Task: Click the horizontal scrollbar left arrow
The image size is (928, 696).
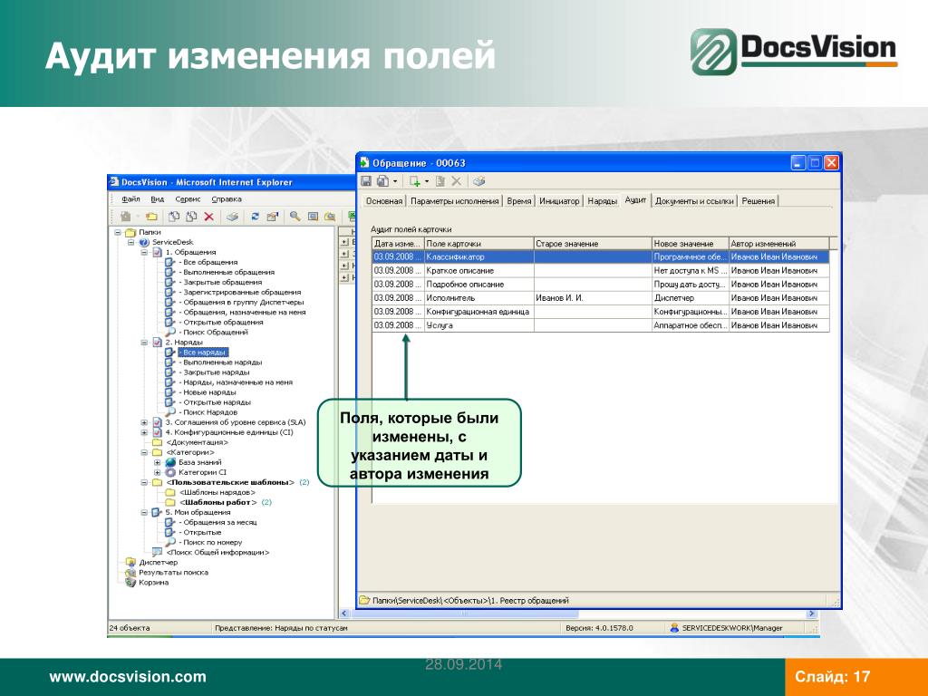Action: [x=344, y=614]
